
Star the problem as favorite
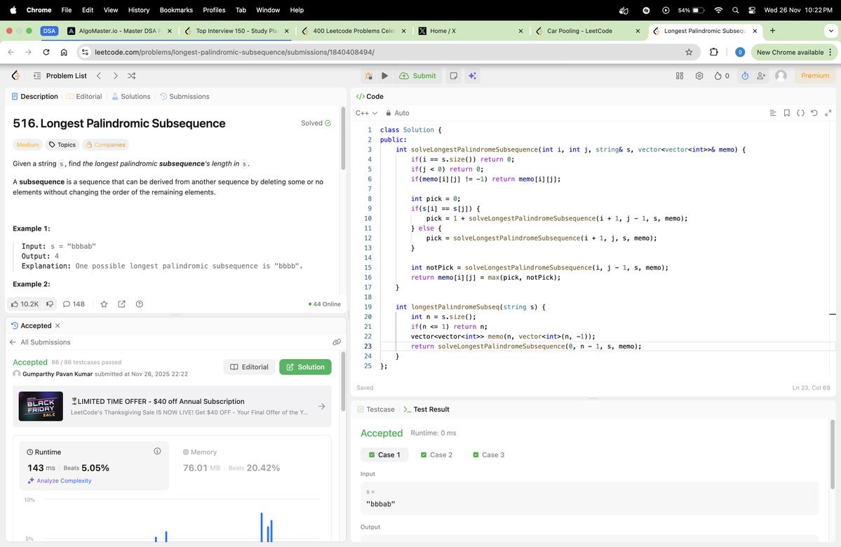[x=104, y=304]
